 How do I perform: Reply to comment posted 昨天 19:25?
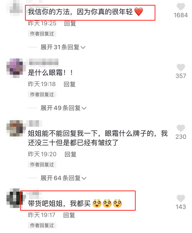(x=70, y=23)
